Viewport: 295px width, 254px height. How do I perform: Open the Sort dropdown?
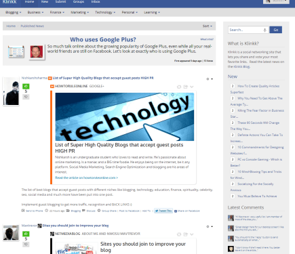207,26
